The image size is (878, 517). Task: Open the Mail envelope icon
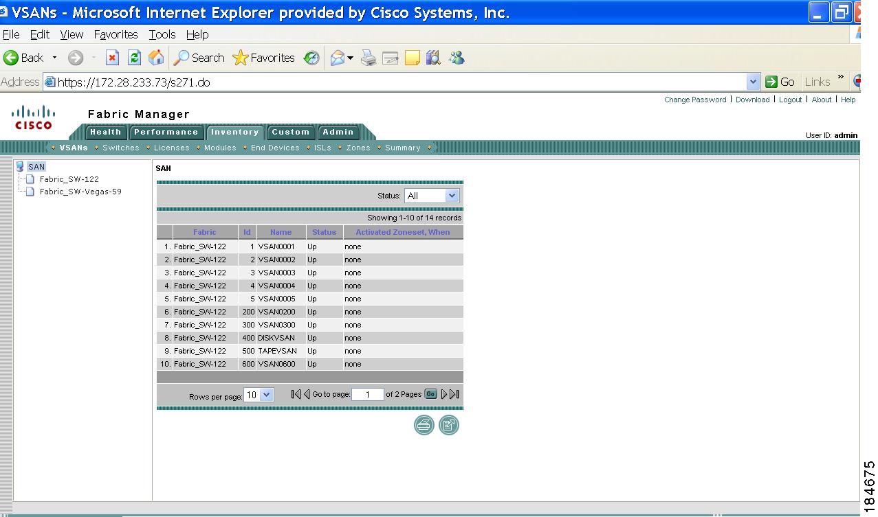click(337, 58)
